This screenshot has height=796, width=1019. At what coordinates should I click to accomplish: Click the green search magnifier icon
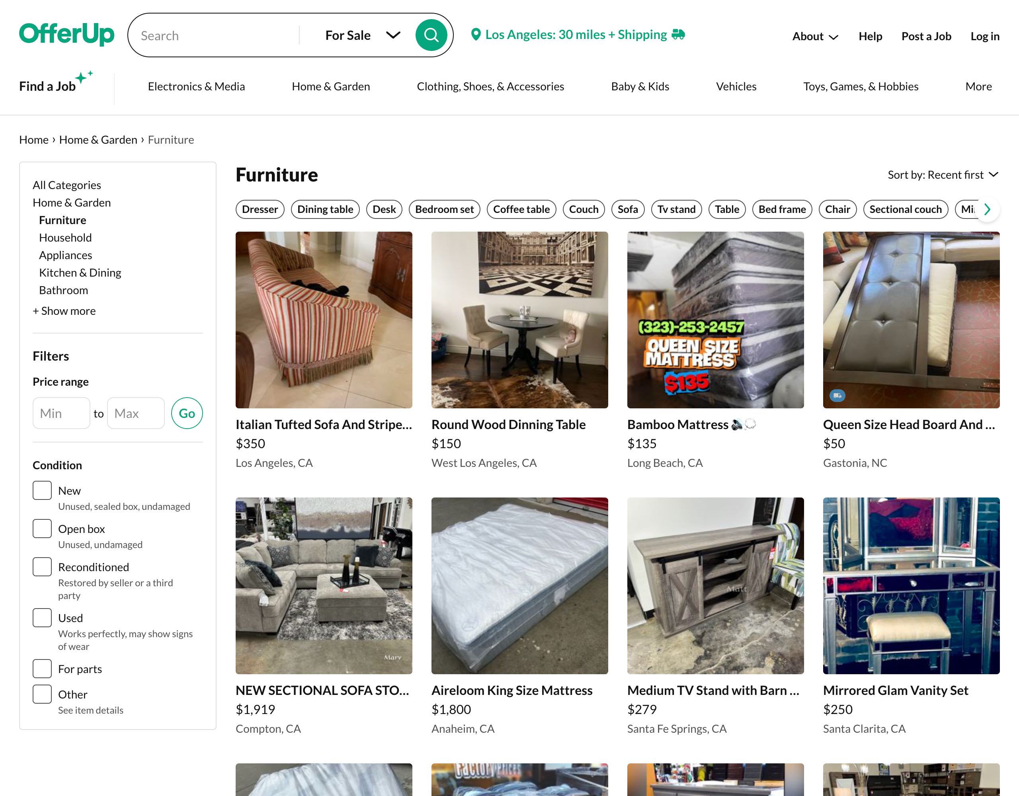[x=430, y=35]
